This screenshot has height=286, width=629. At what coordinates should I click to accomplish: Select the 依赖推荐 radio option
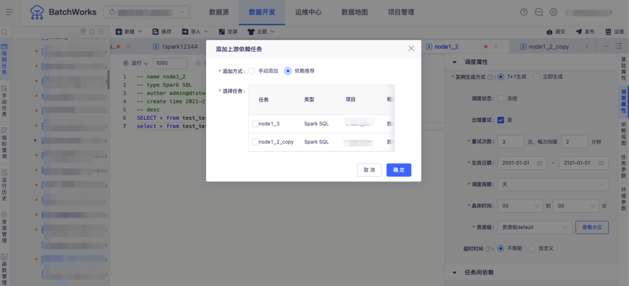coord(288,71)
